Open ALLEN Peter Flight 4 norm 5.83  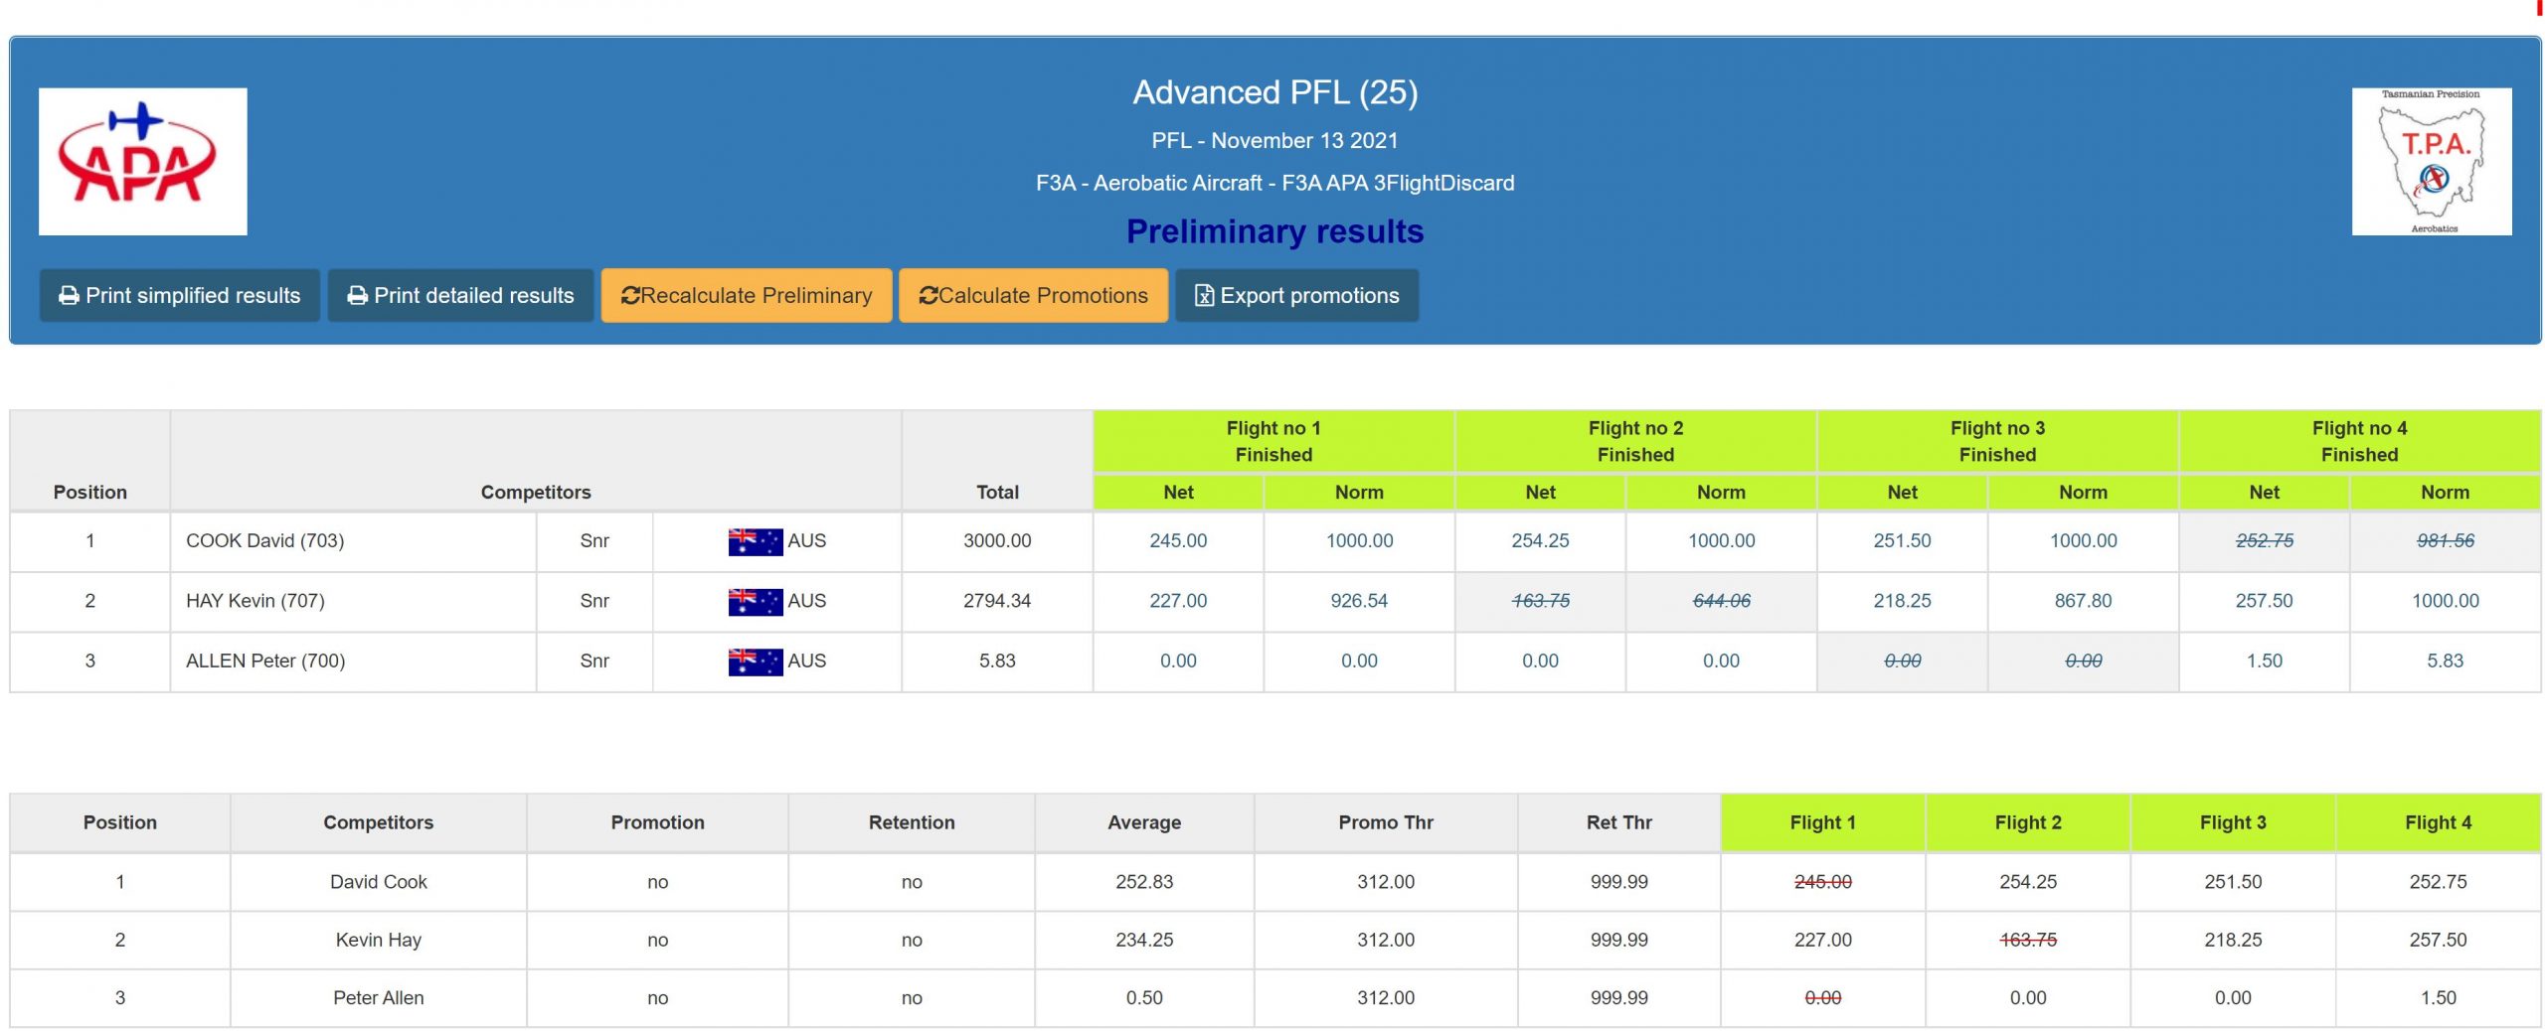(2445, 662)
